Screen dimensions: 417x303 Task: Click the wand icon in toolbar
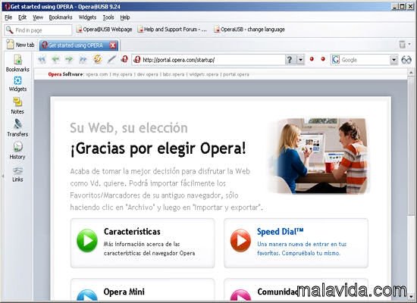111,59
